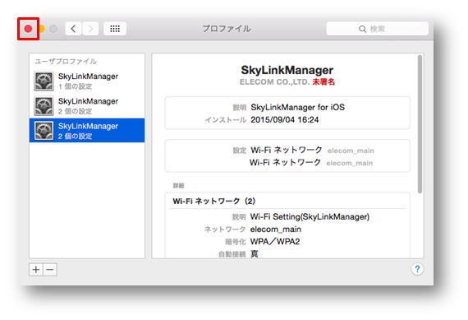
Task: Click gear icon of the unhighlighted 2 個の設定 profile
Action: pyautogui.click(x=44, y=105)
